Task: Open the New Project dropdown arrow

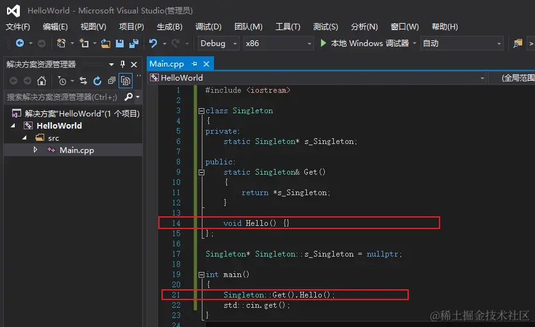Action: pos(72,44)
